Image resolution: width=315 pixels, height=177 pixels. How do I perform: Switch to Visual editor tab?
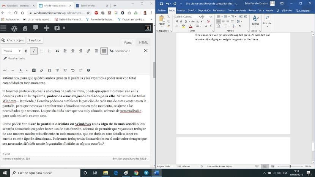click(128, 43)
